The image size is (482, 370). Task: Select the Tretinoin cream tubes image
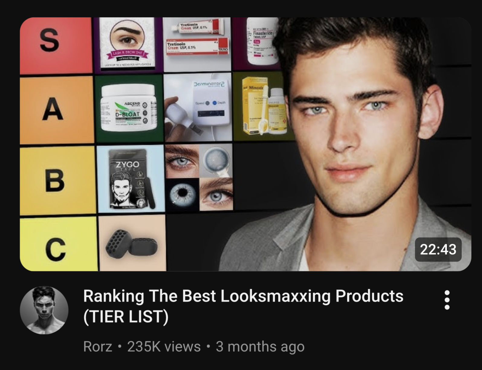coord(198,44)
